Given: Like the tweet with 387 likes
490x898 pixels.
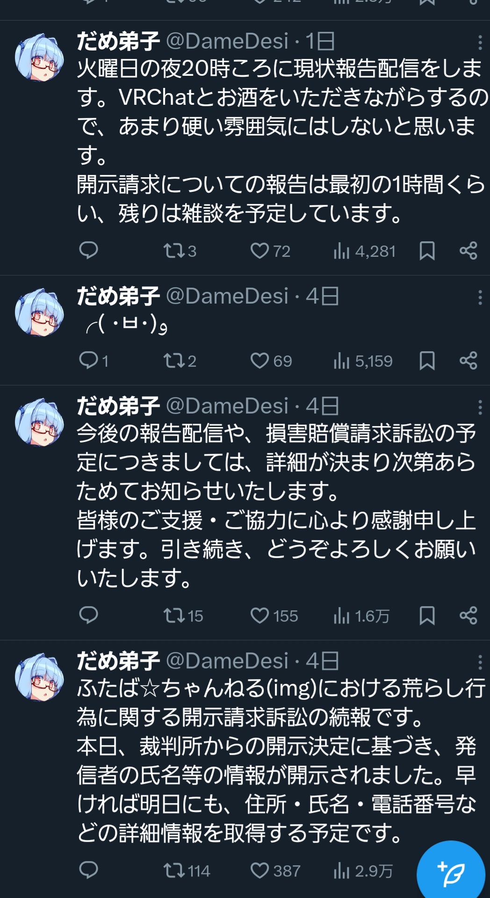Looking at the screenshot, I should 259,870.
